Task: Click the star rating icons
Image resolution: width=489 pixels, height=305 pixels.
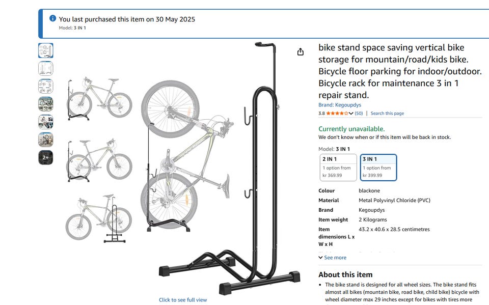Action: pos(337,113)
